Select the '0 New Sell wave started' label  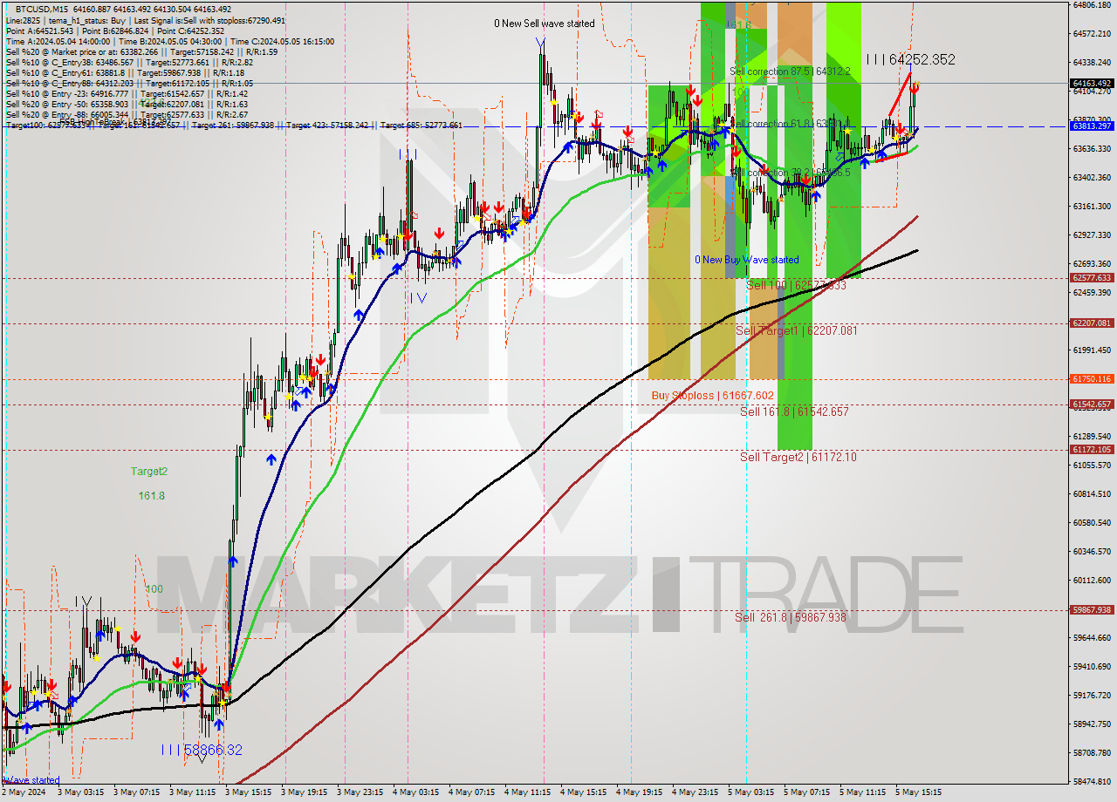545,24
